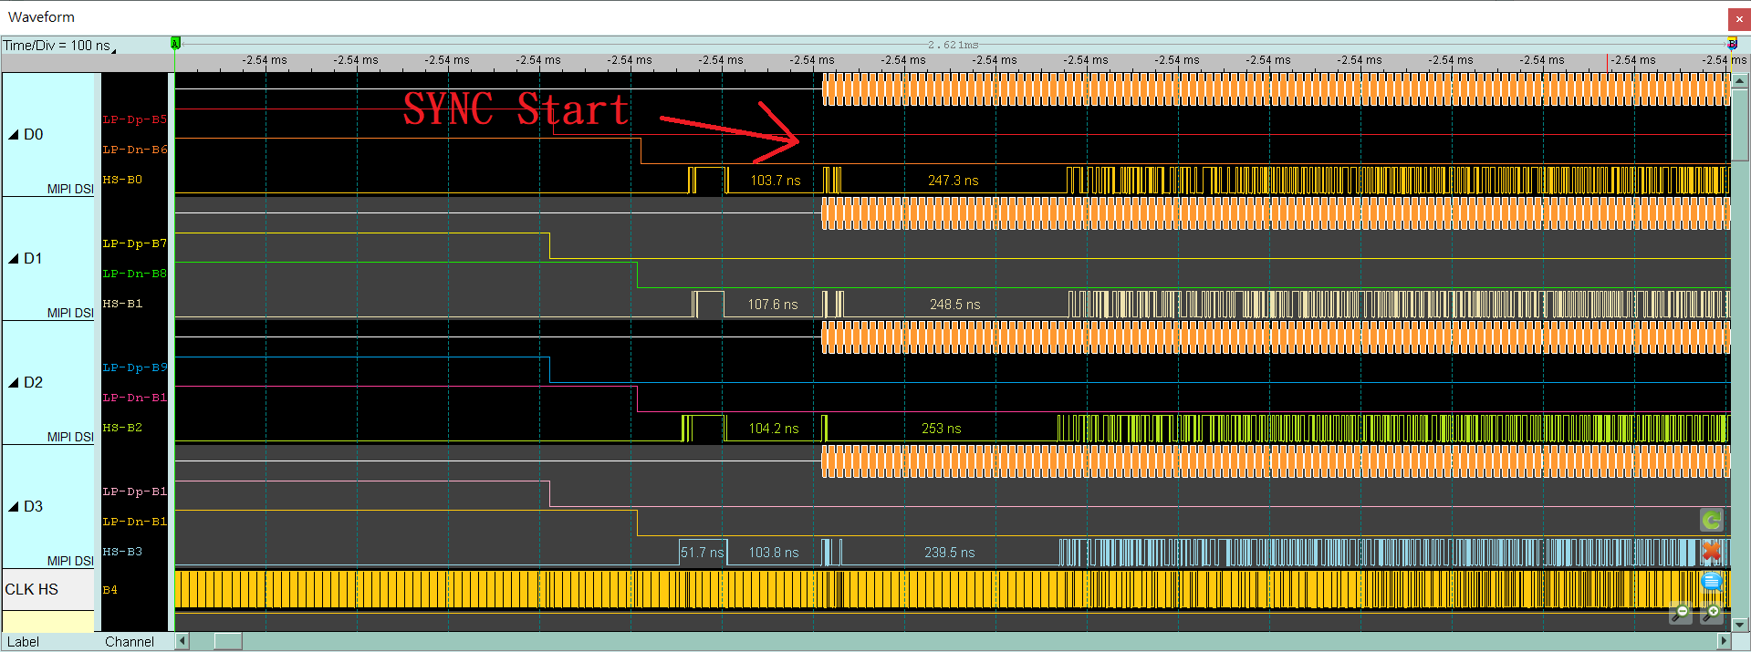Click vertical scrollbar down arrow
The width and height of the screenshot is (1751, 652).
pos(1740,625)
